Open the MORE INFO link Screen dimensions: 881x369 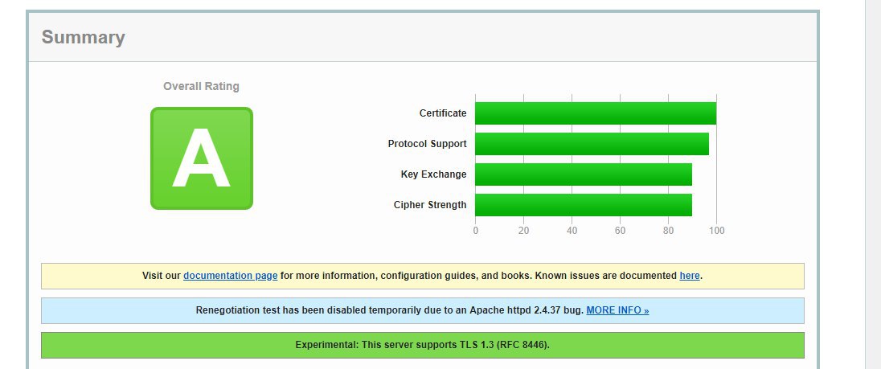617,310
